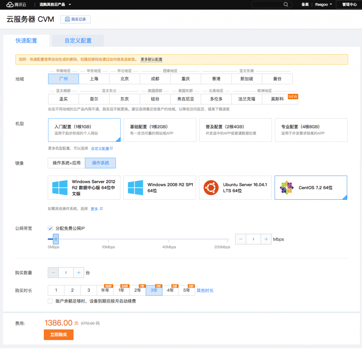The image size is (362, 356).
Task: Select the 新加坡 region
Action: pos(247,79)
